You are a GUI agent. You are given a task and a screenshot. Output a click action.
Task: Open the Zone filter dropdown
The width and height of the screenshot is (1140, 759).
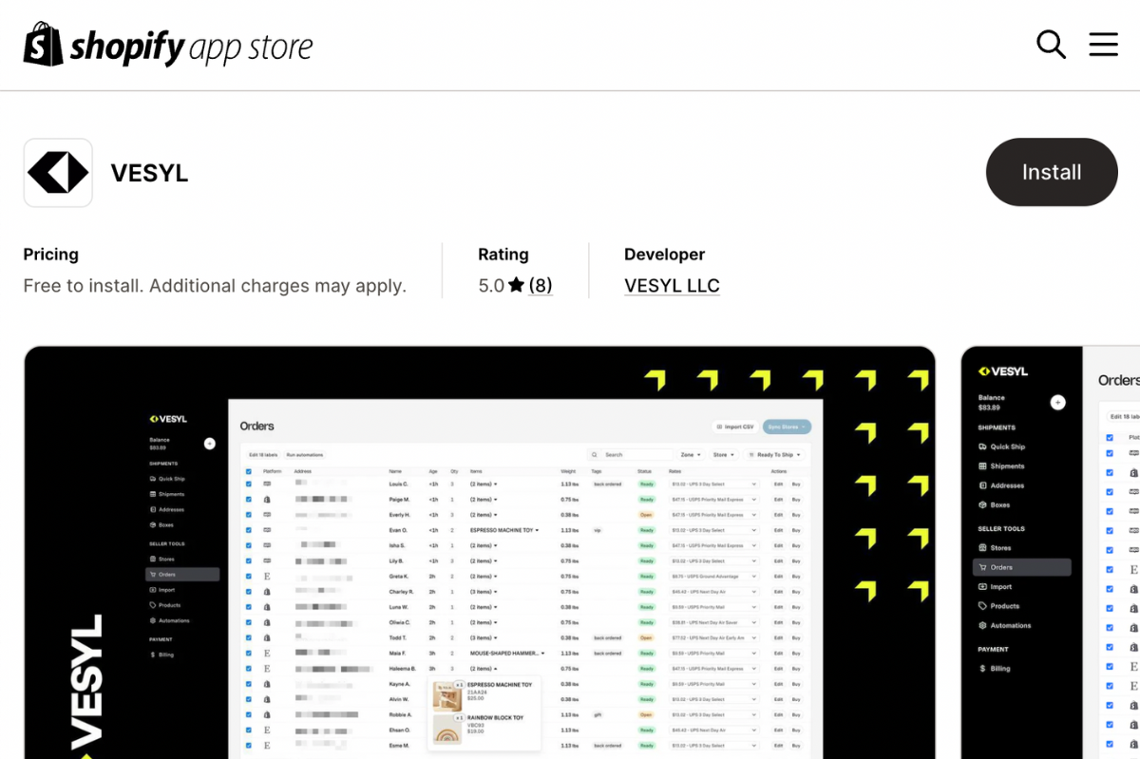tap(691, 455)
